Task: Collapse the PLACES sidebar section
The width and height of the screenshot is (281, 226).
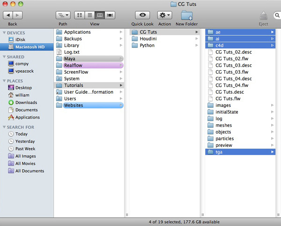Action: (4, 81)
